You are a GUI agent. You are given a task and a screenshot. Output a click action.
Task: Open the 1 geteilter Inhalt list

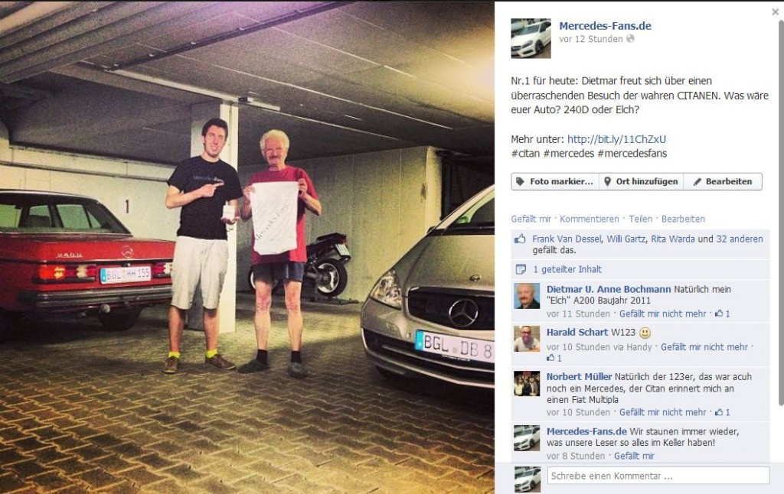point(567,269)
